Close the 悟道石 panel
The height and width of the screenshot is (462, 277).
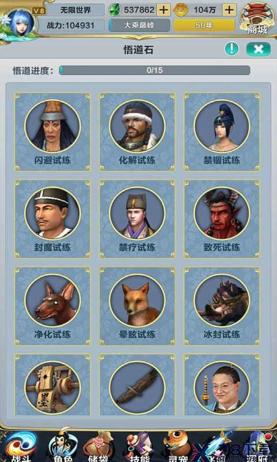click(259, 49)
